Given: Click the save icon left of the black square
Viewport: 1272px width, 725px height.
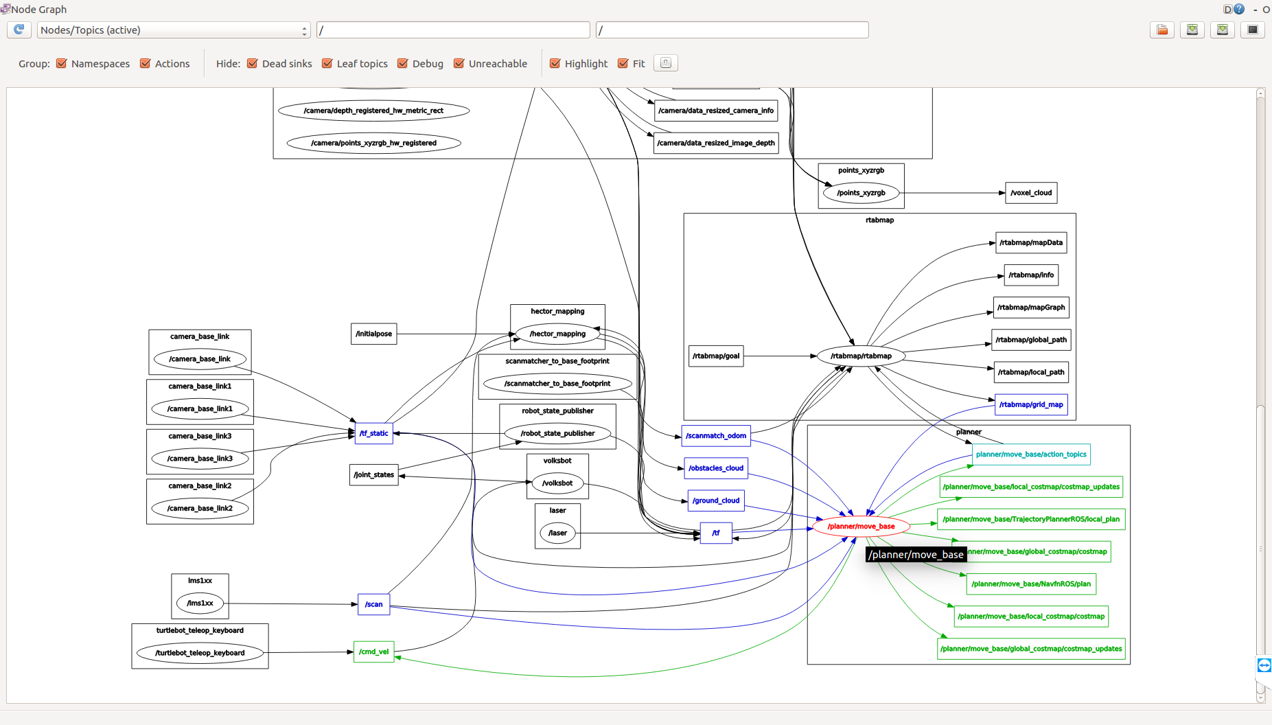Looking at the screenshot, I should [x=1223, y=30].
